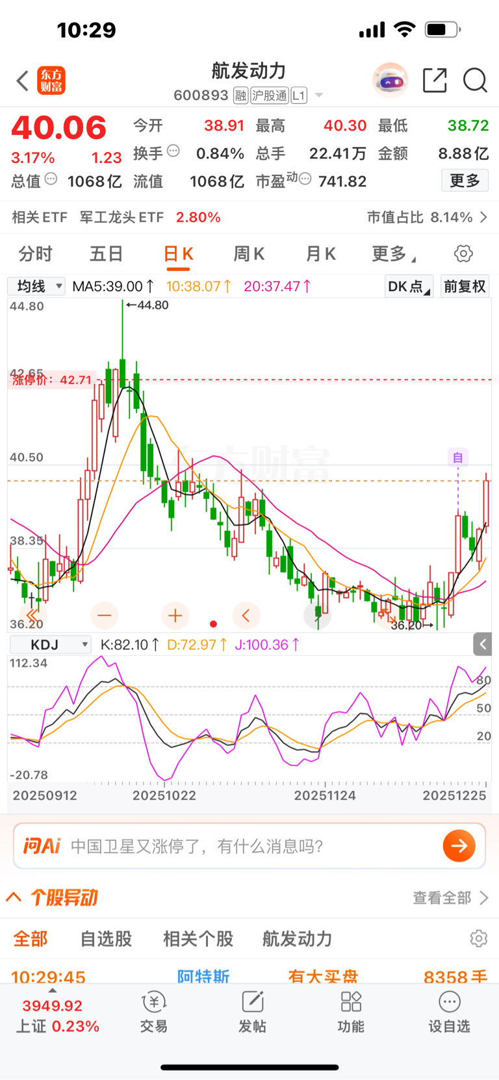
Task: Tap the purple 自 marker on chart
Action: tap(457, 457)
